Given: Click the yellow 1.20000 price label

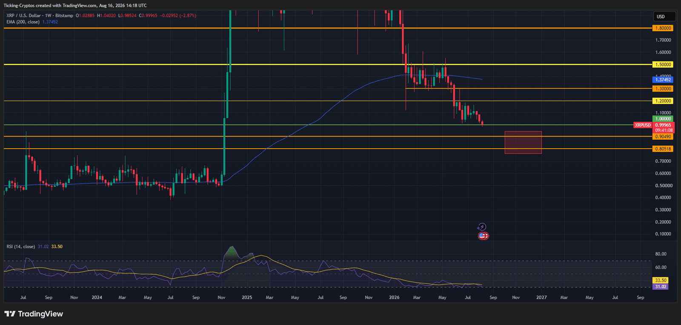Looking at the screenshot, I should click(663, 101).
